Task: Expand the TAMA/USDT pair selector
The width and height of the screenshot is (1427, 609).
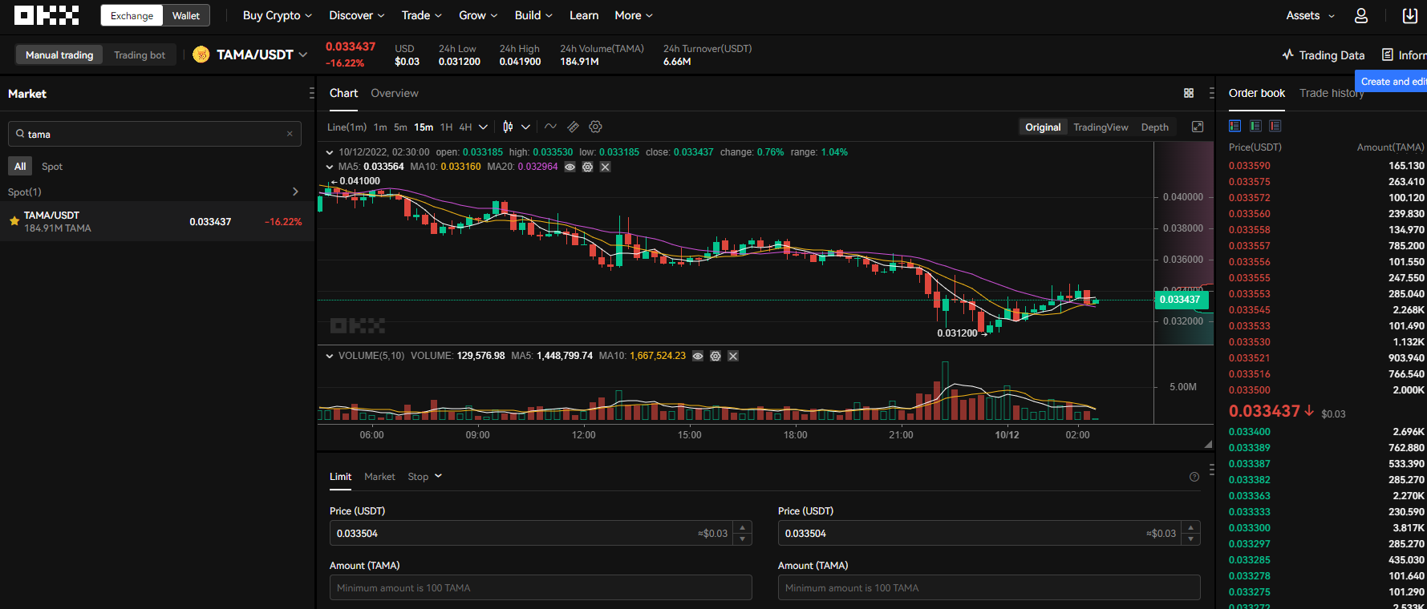Action: click(302, 54)
